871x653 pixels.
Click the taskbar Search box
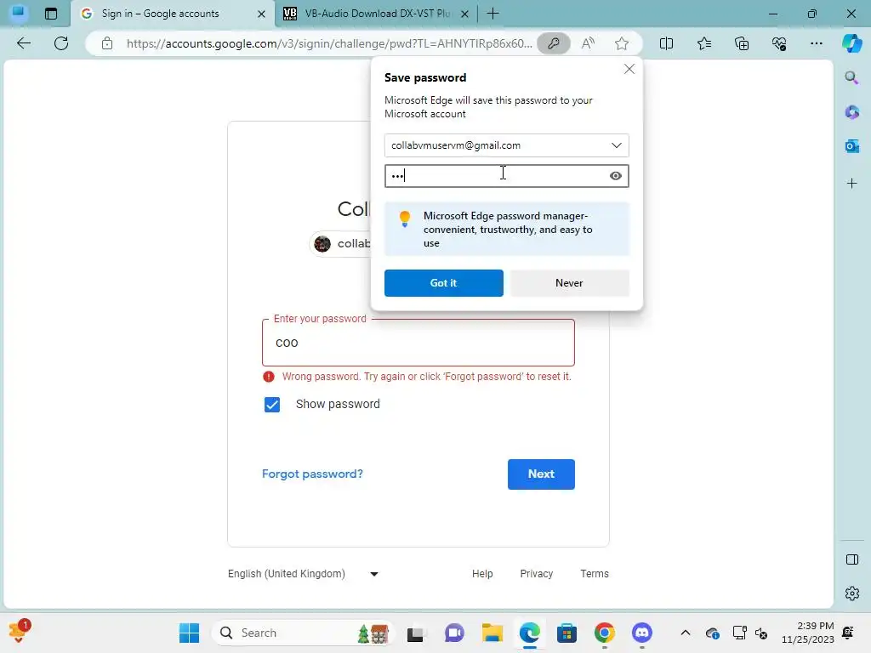pos(303,633)
